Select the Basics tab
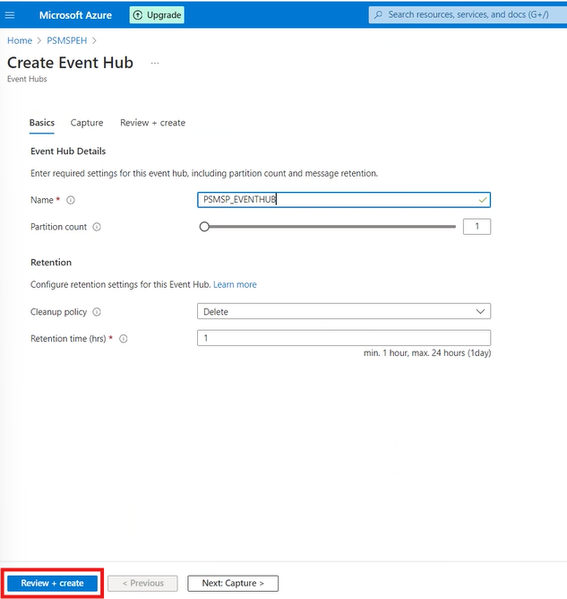 tap(42, 123)
